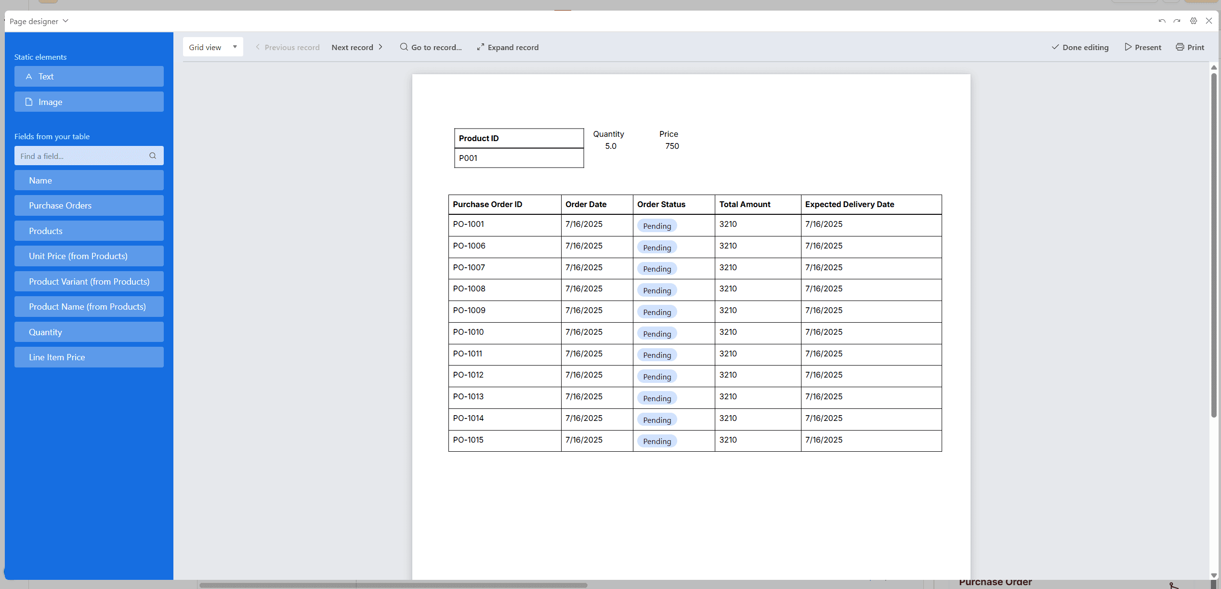Click the redo arrow icon
Screen dimensions: 1221x589
point(1177,21)
